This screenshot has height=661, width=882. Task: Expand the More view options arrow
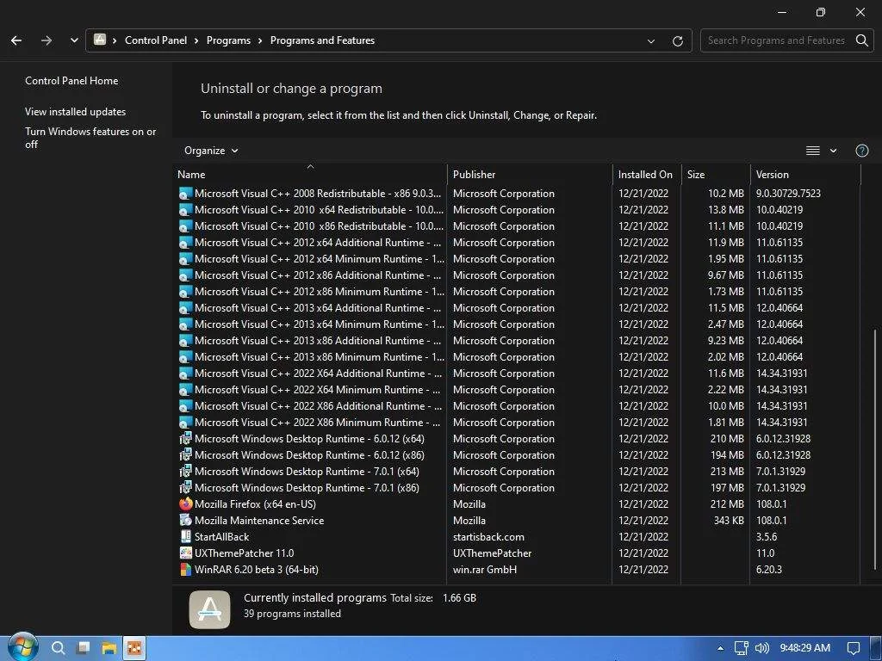point(834,151)
